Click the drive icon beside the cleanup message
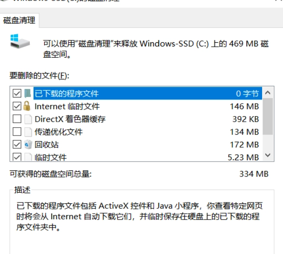 pos(20,43)
